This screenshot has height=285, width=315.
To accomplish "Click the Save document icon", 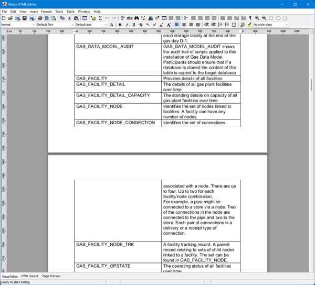I will [x=24, y=18].
